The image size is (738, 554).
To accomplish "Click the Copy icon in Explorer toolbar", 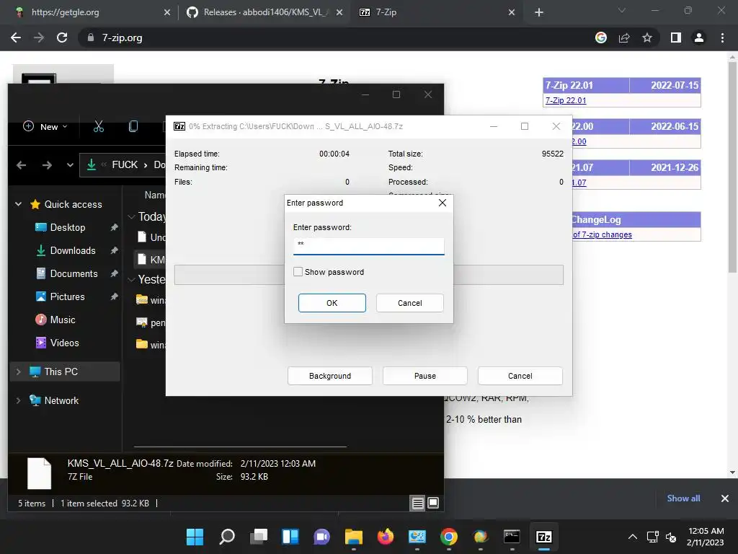I will point(133,126).
